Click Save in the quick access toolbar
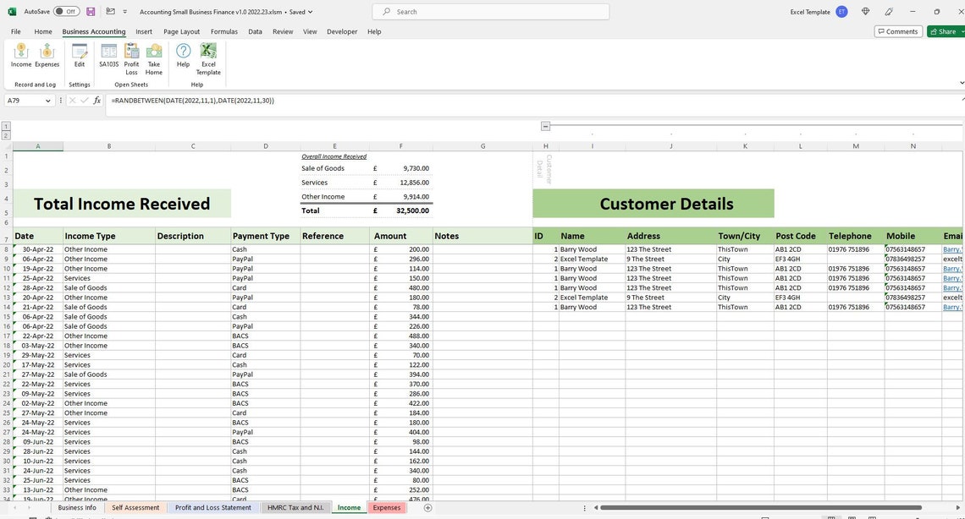 coord(89,11)
